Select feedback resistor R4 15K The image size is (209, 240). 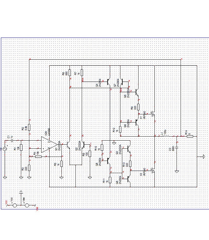pos(38,157)
